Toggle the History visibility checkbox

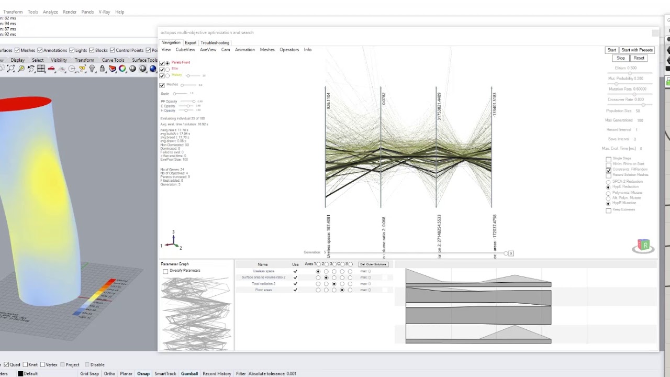coord(162,75)
